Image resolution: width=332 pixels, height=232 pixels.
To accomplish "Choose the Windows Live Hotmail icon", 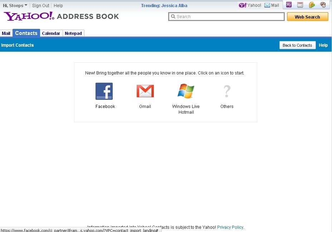I will coord(186,91).
